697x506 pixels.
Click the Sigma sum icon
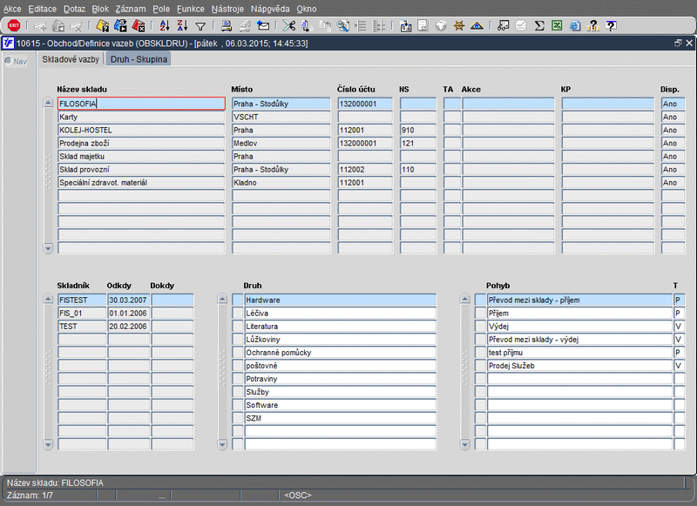tap(539, 26)
